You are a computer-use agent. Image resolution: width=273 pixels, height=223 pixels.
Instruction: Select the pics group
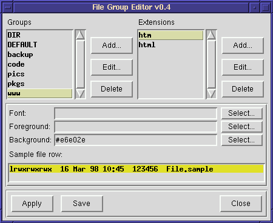pos(39,74)
